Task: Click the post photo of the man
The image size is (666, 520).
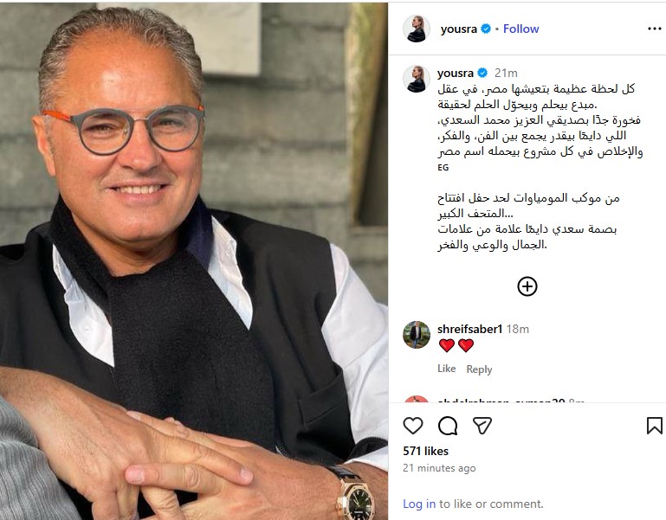Action: coord(194,261)
